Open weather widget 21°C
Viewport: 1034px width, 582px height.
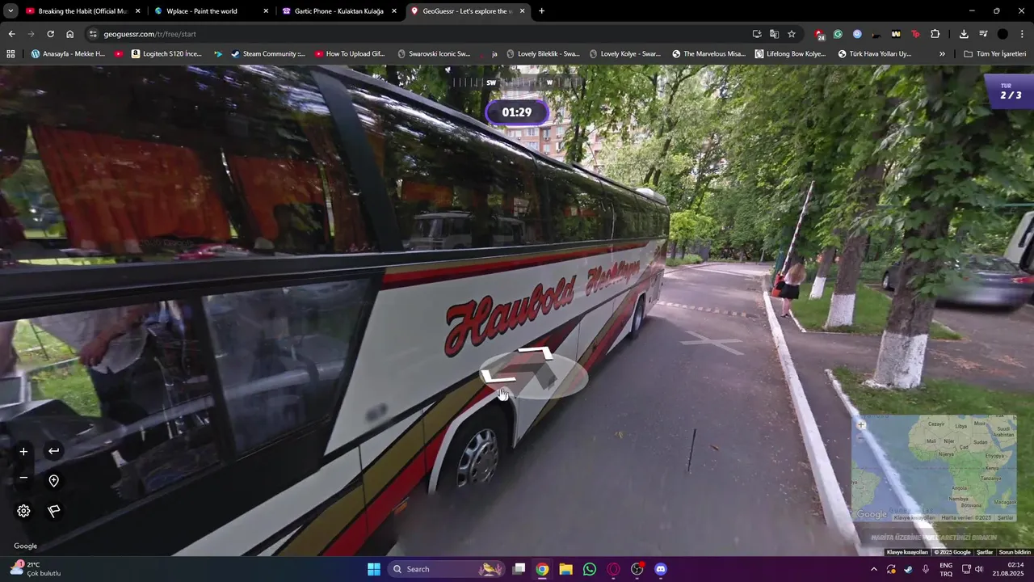pyautogui.click(x=36, y=569)
